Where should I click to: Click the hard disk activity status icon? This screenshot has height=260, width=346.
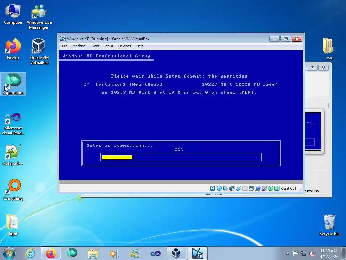(212, 188)
